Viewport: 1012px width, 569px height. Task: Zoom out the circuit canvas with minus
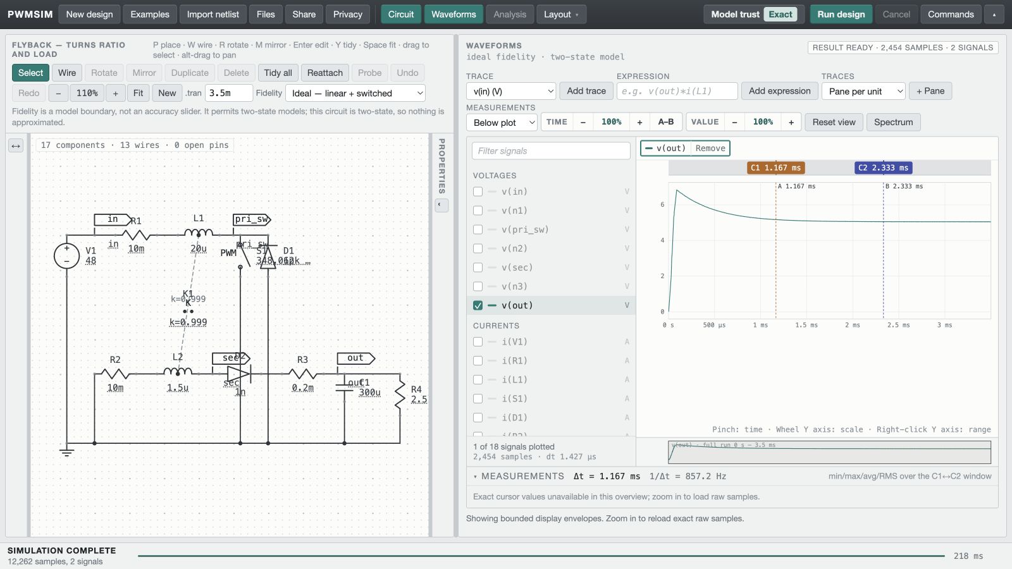(58, 93)
